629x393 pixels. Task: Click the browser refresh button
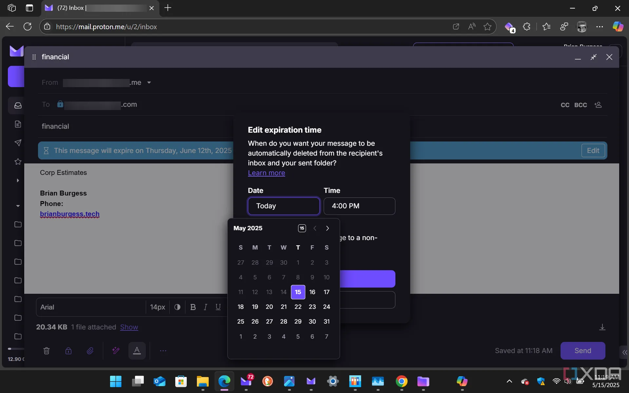click(x=28, y=27)
